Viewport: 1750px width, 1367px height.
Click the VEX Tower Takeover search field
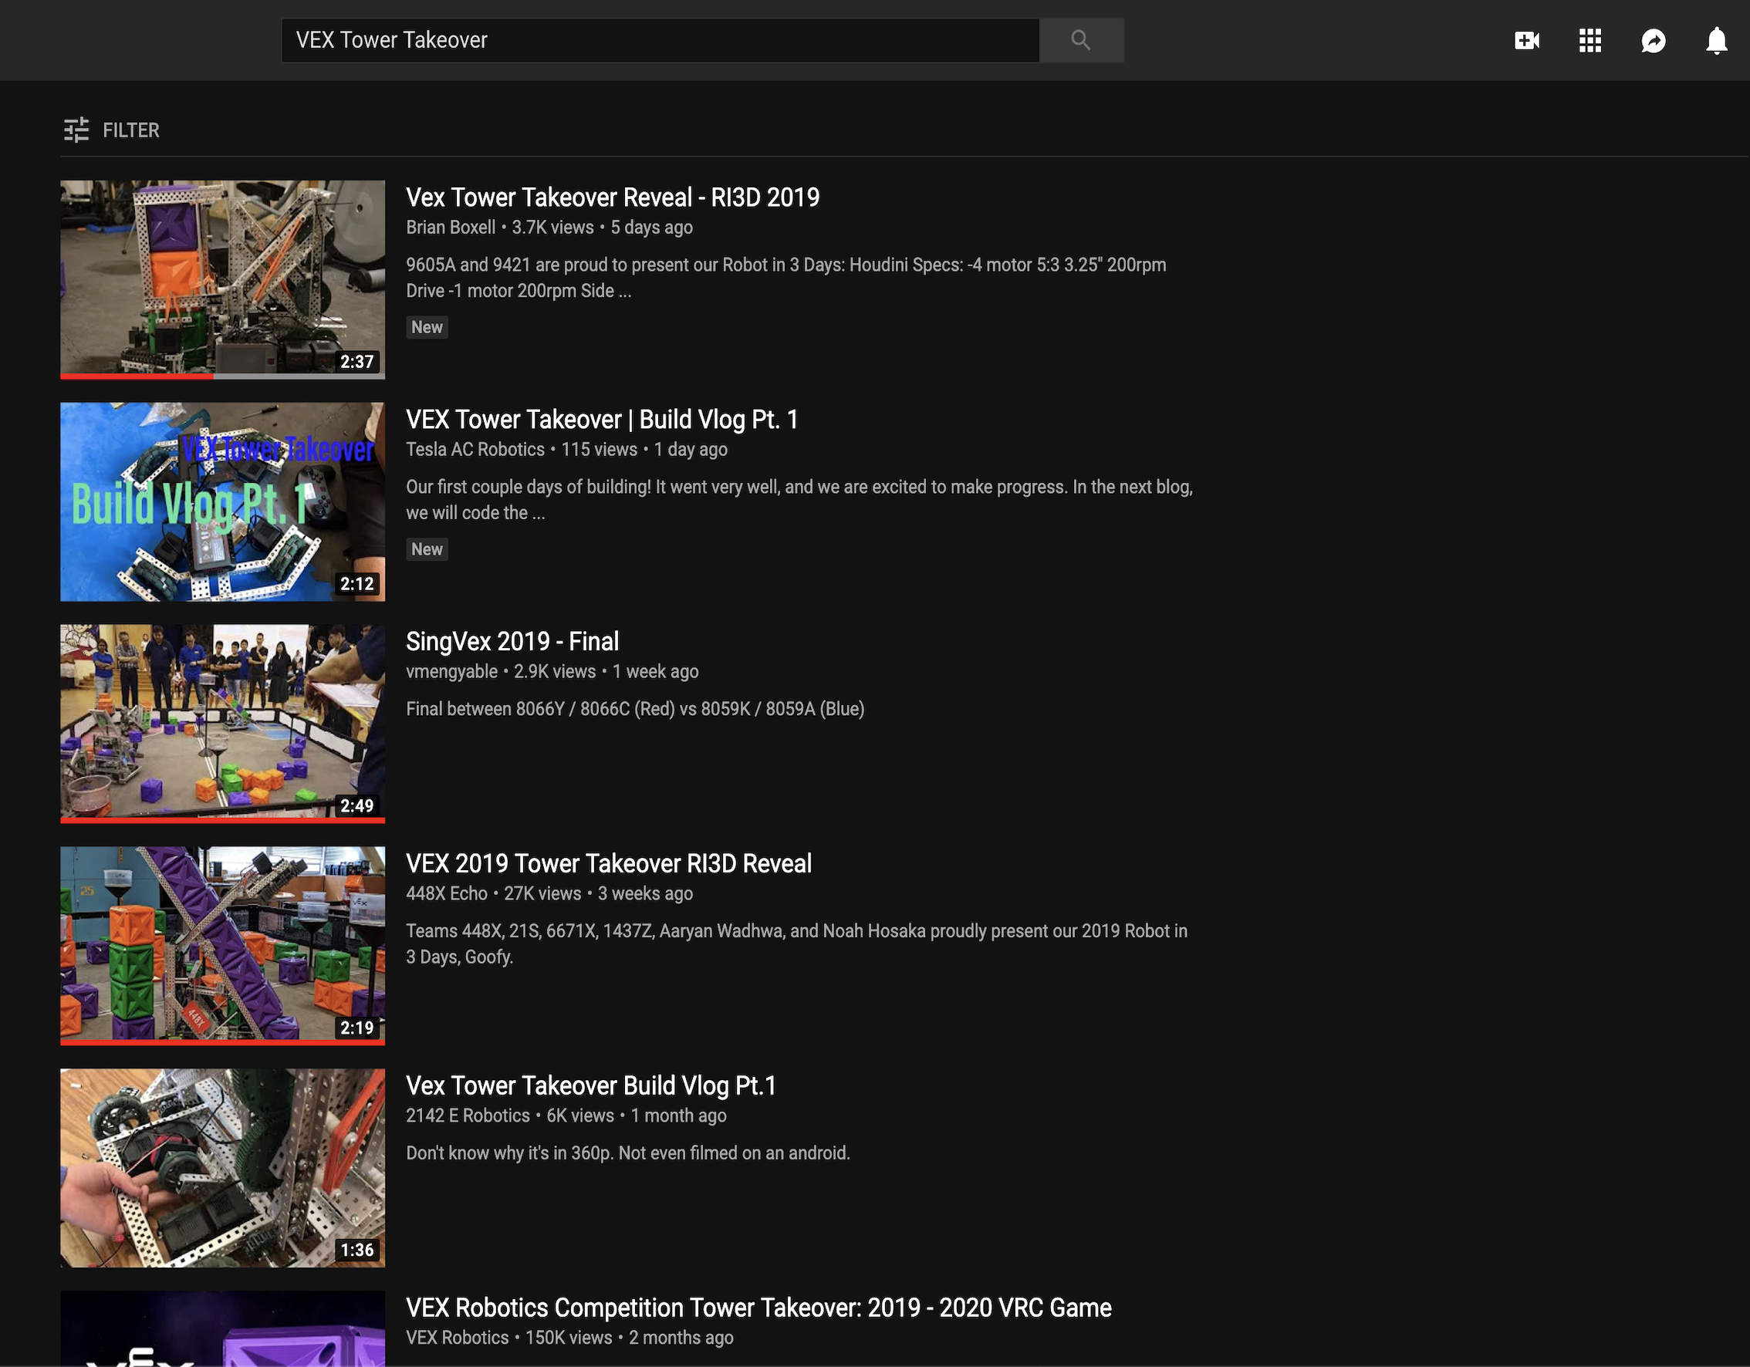(659, 40)
